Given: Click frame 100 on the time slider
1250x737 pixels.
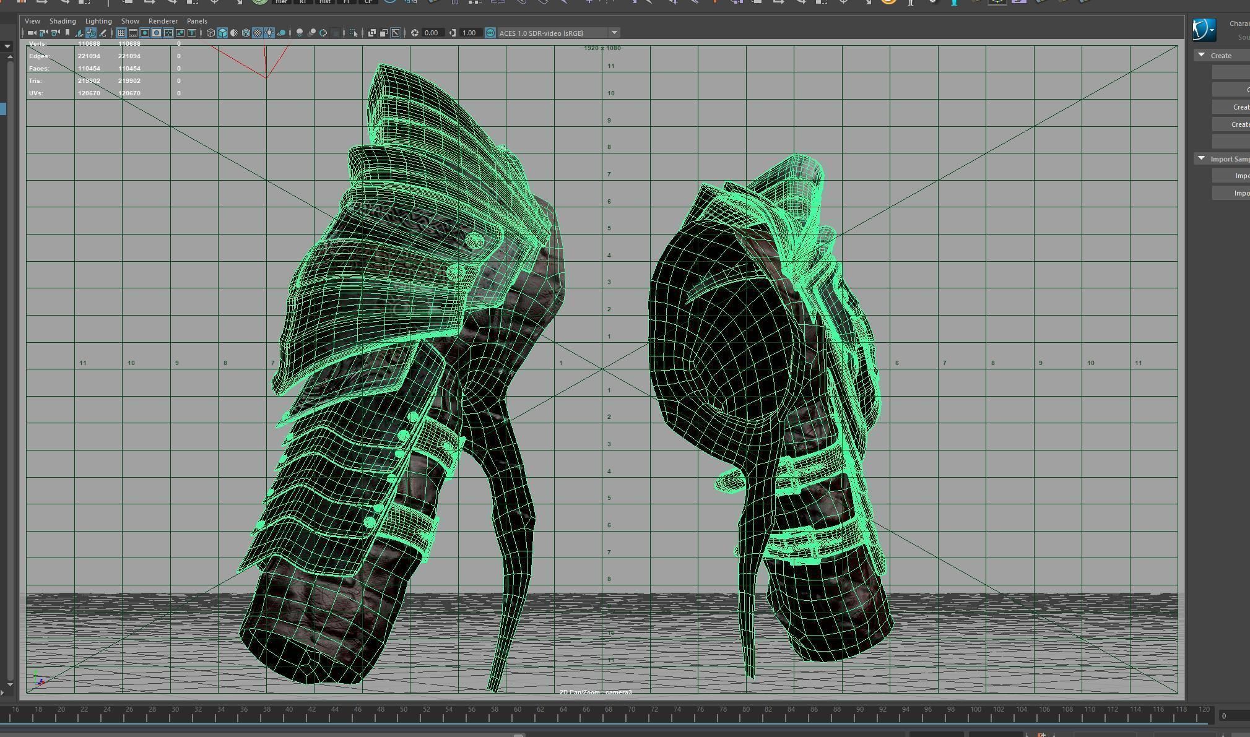Looking at the screenshot, I should coord(976,710).
